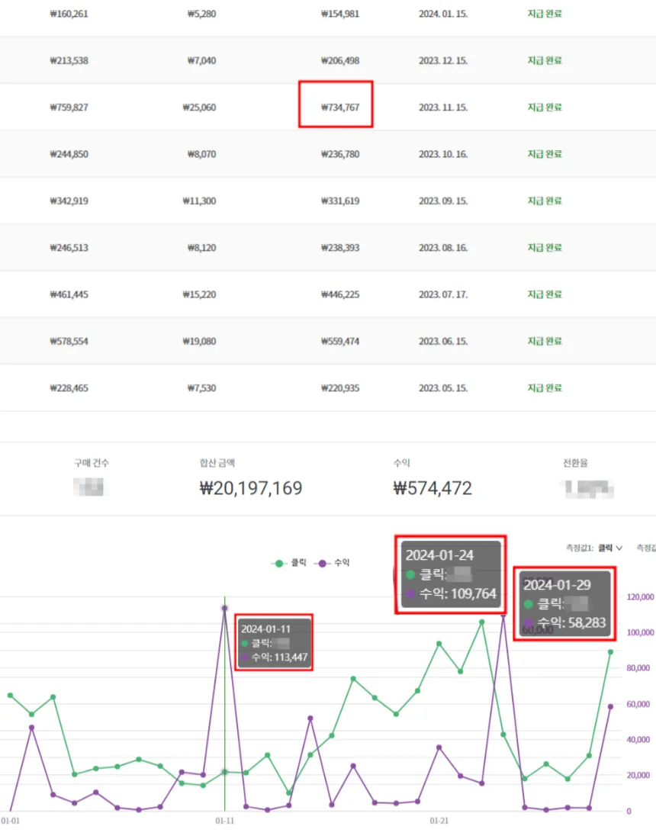Click the 2023. 10. 16. payment date
656x839 pixels.
(443, 154)
